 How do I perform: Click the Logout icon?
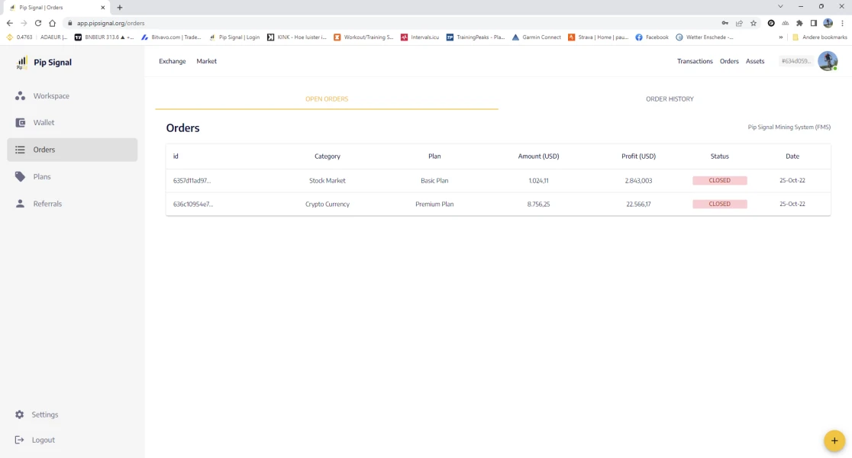tap(20, 440)
